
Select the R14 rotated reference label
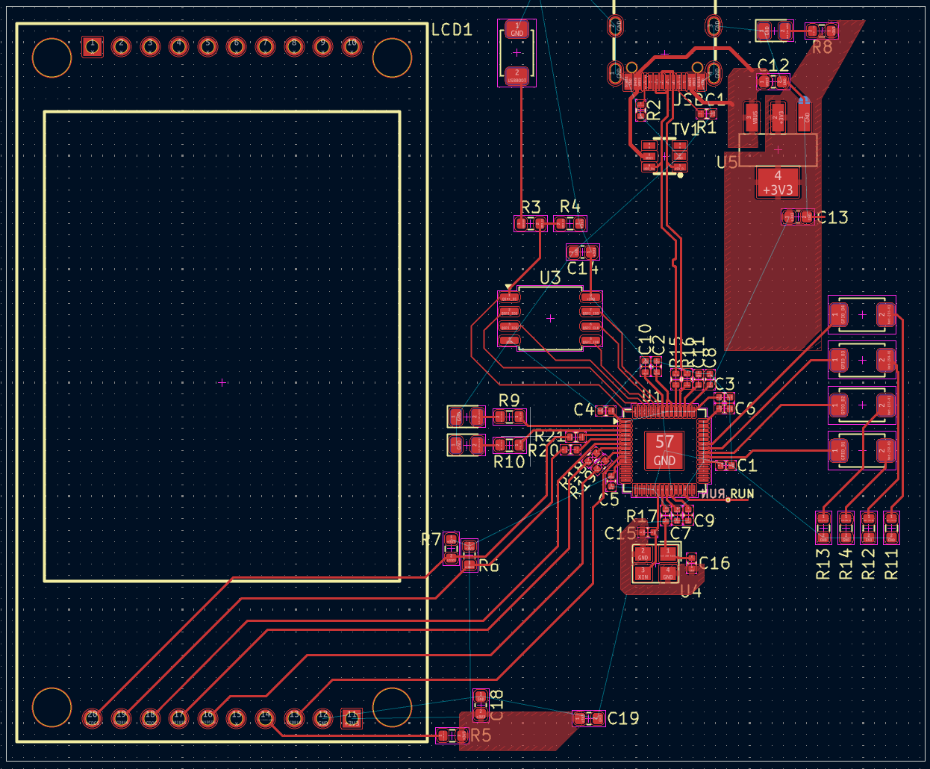click(846, 564)
